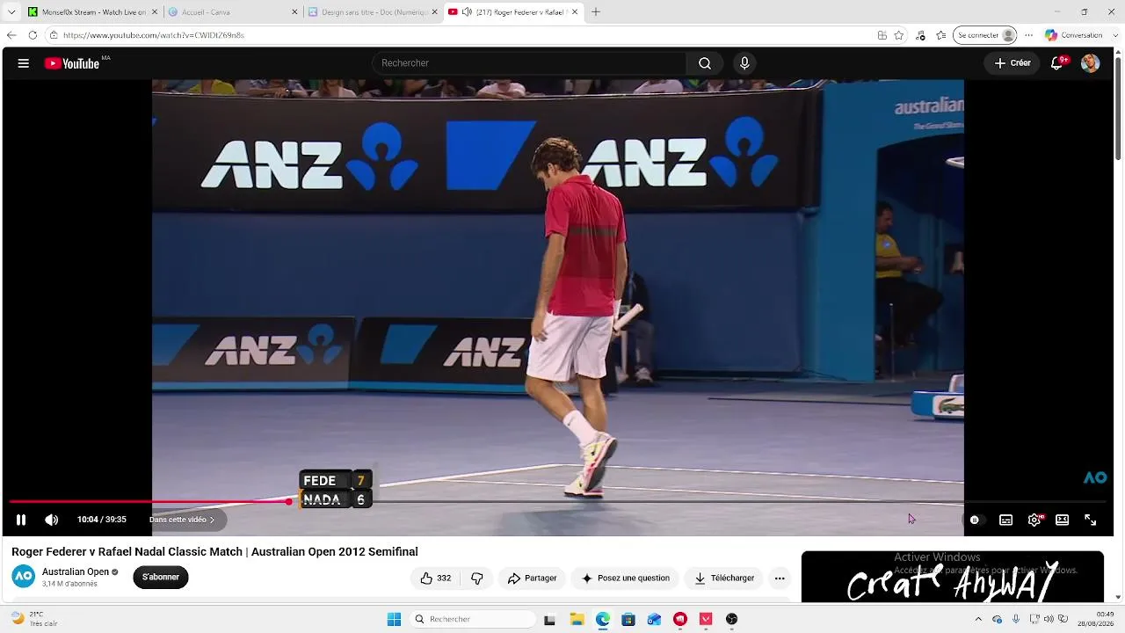The width and height of the screenshot is (1125, 633).
Task: Switch to the Design sans titre tab
Action: [371, 12]
